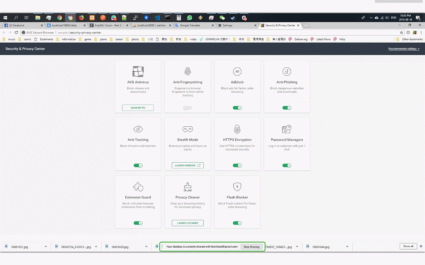Click the Extension Guard puzzle icon
425x265 pixels.
click(138, 186)
